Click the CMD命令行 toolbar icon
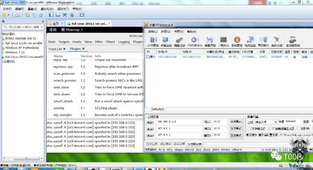313x170 pixels. [x=195, y=42]
